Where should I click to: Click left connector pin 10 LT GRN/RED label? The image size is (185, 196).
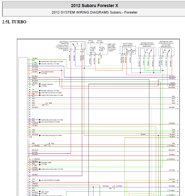pos(36,159)
